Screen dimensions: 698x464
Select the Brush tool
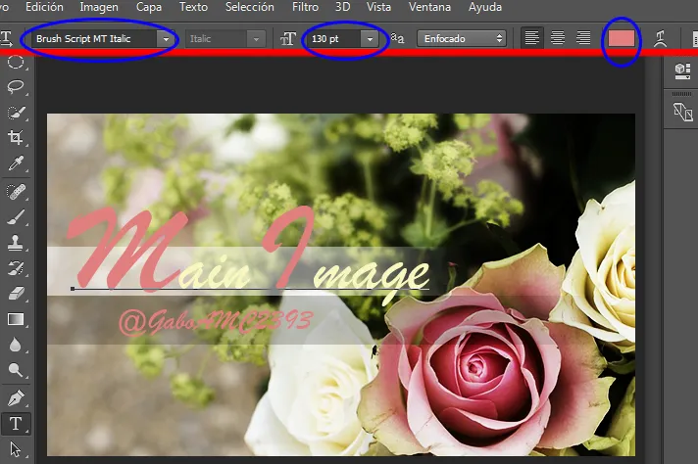click(16, 217)
